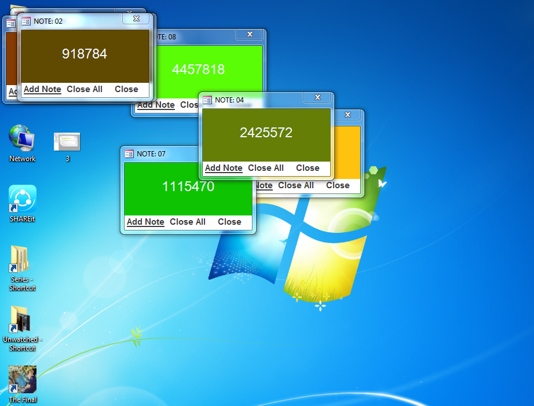The width and height of the screenshot is (534, 406).
Task: Click Add Note in the bright green 4457818 note
Action: coord(156,105)
